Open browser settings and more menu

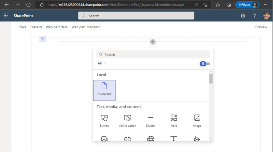[265, 5]
